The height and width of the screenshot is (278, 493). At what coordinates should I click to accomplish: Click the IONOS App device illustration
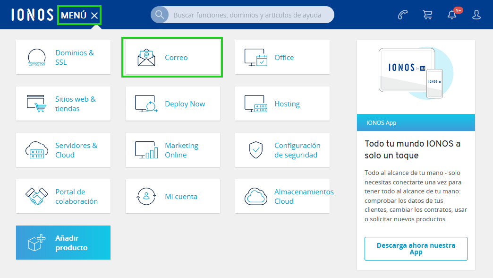coord(416,73)
